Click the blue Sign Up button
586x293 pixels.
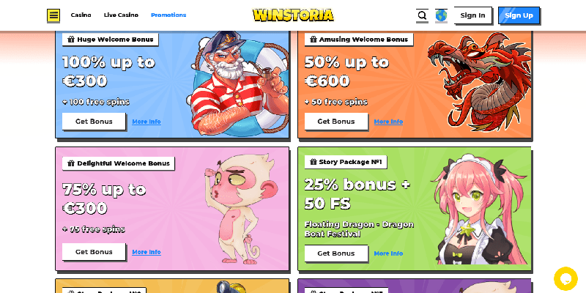pos(519,15)
